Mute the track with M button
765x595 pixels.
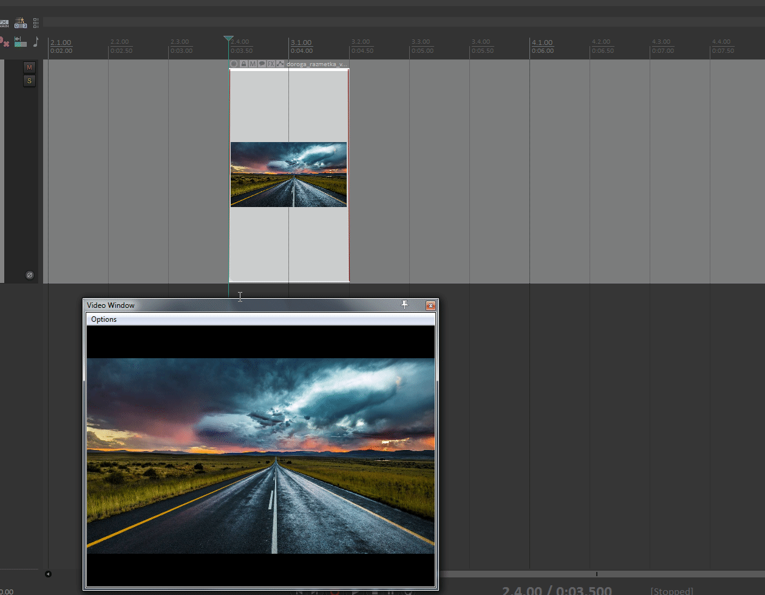tap(29, 67)
